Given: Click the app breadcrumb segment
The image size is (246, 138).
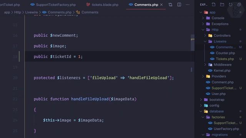Looking at the screenshot, I should [x=7, y=12].
